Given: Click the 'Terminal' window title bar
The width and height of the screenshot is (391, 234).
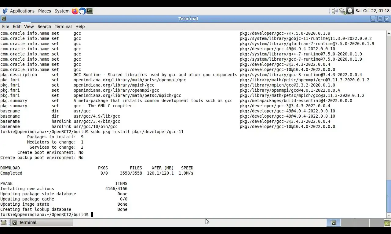Looking at the screenshot, I should 188,19.
